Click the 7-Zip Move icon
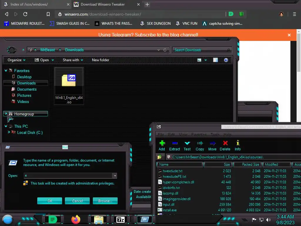 click(x=213, y=143)
